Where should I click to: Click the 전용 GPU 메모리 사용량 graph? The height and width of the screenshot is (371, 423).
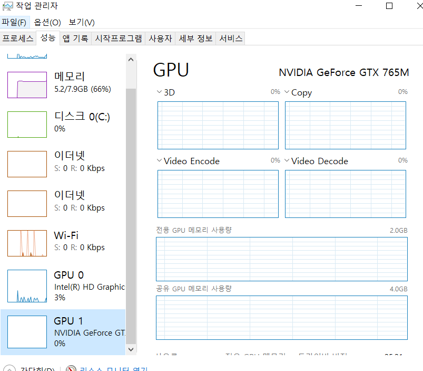282,259
